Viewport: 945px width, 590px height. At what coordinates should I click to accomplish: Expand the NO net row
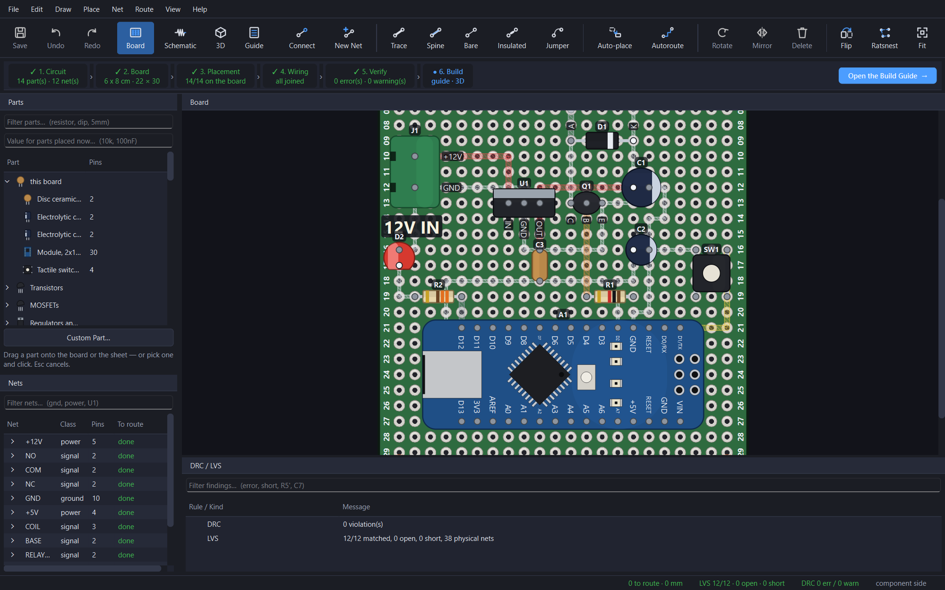tap(13, 455)
